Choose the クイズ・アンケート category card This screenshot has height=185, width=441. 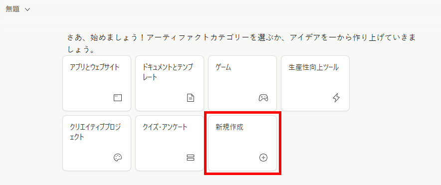pos(170,143)
